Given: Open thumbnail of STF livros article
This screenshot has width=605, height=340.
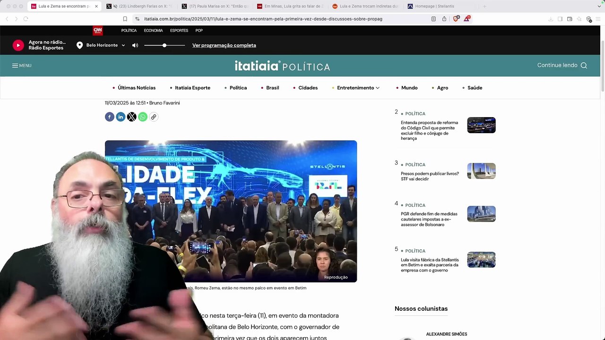Looking at the screenshot, I should tap(481, 171).
